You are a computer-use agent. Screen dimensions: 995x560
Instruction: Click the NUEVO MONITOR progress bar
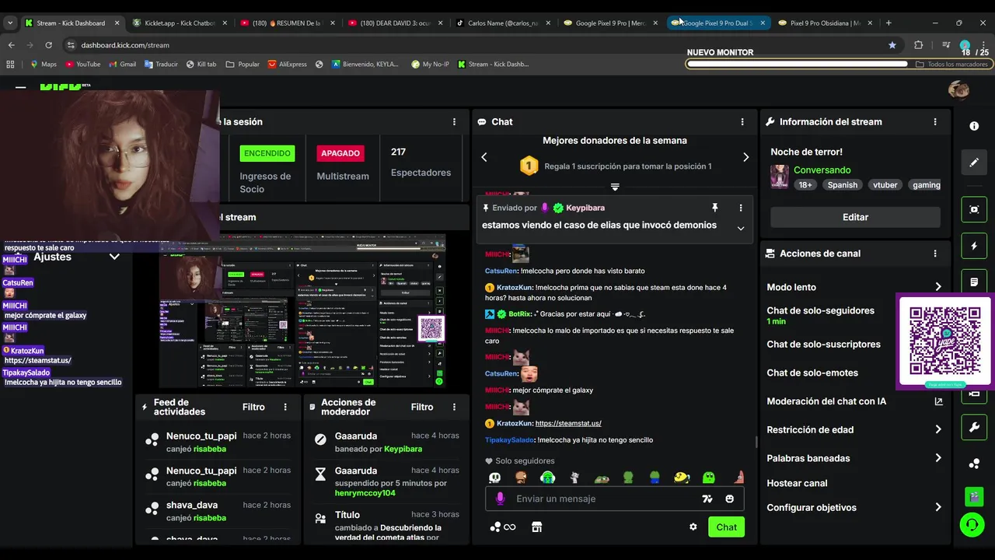click(x=838, y=64)
